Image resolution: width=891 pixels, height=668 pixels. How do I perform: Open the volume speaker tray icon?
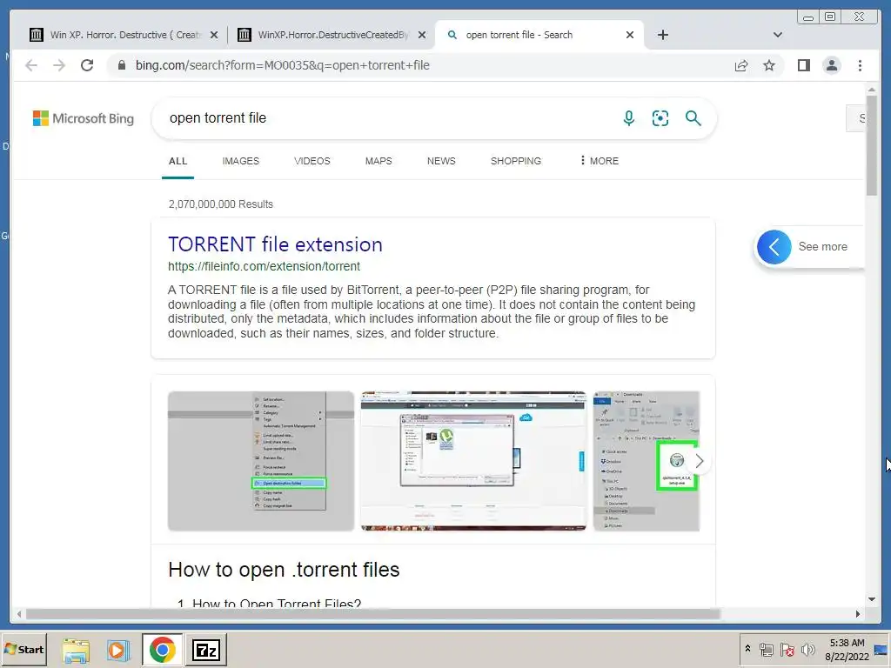click(x=807, y=649)
